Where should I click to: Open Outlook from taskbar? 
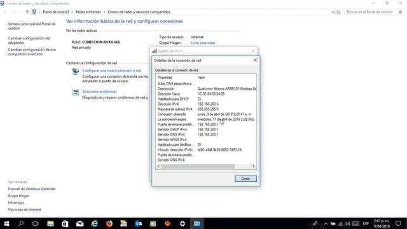click(139, 223)
